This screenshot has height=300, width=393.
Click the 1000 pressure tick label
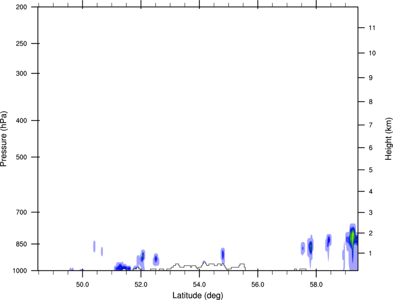tap(19, 270)
